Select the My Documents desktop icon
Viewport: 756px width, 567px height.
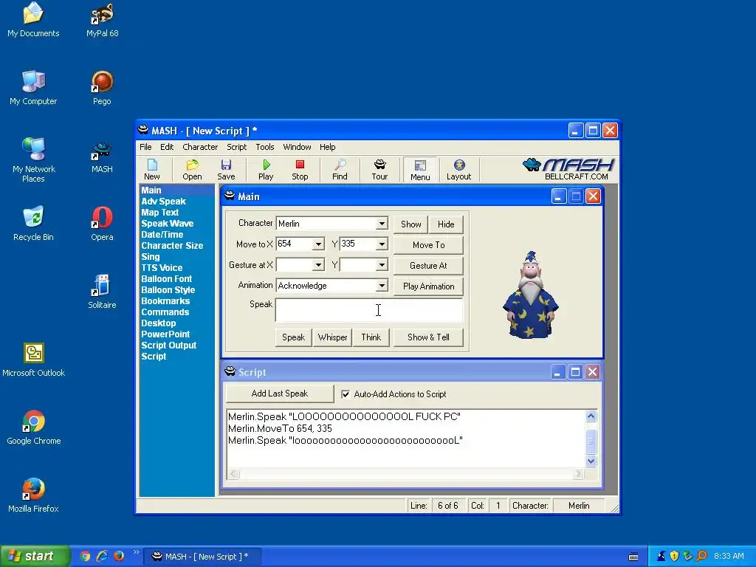coord(34,20)
